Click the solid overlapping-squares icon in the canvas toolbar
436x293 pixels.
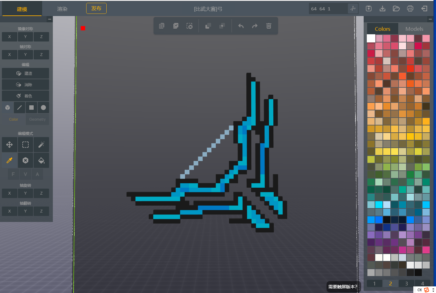tap(208, 26)
